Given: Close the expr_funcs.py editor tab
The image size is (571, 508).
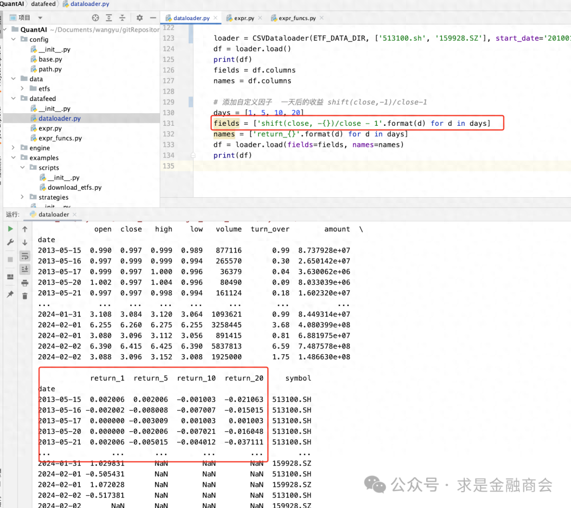Looking at the screenshot, I should 321,17.
